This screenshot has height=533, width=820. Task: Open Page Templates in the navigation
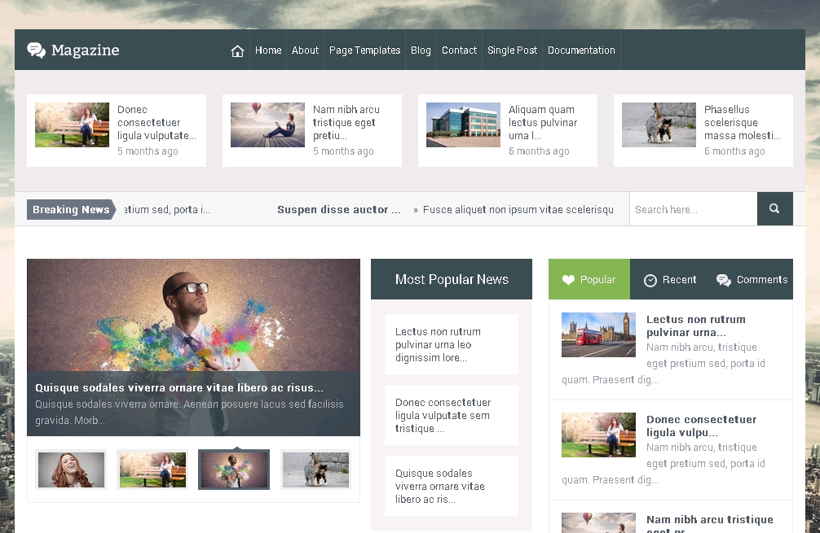[364, 50]
